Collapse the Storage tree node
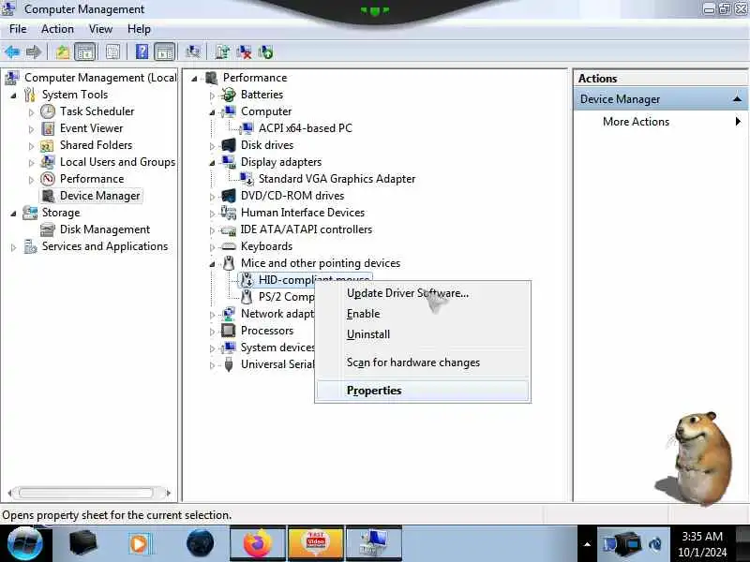750x562 pixels. pyautogui.click(x=13, y=214)
